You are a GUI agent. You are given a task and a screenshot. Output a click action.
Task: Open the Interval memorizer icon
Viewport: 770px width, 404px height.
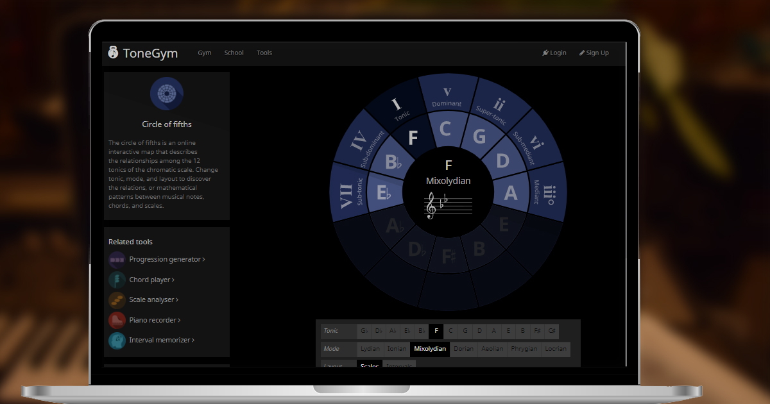[x=117, y=340]
